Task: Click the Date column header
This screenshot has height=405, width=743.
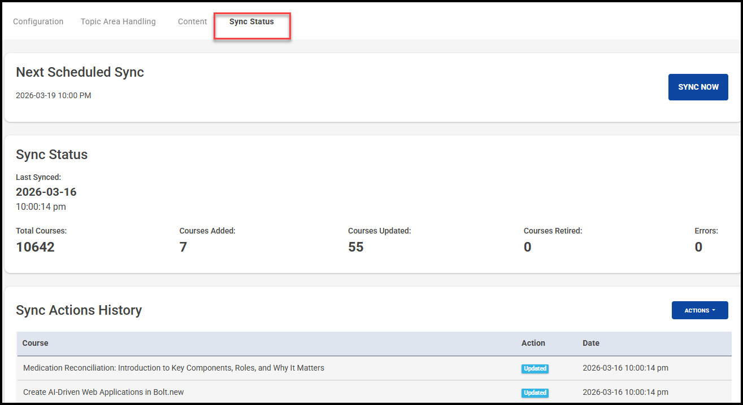Action: [x=590, y=343]
